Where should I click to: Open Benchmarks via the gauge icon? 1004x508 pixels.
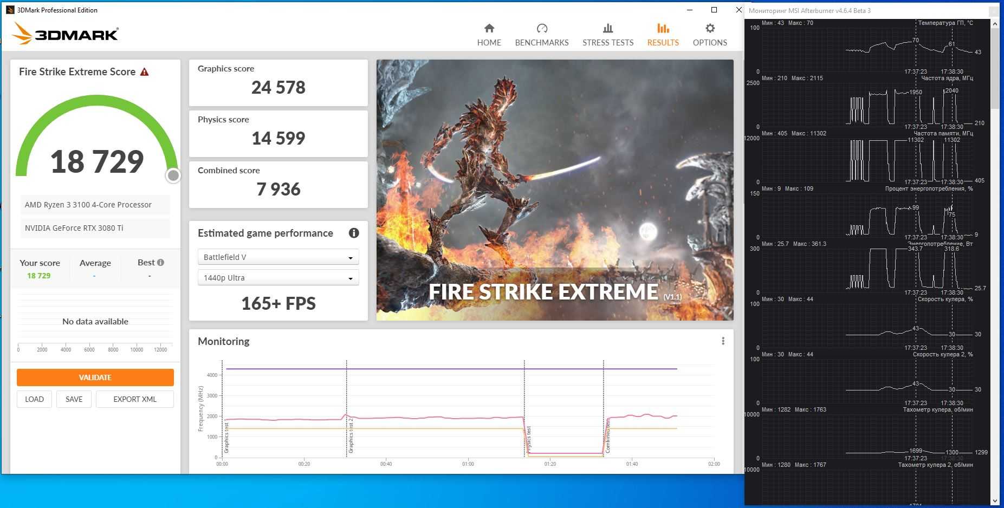(x=541, y=28)
